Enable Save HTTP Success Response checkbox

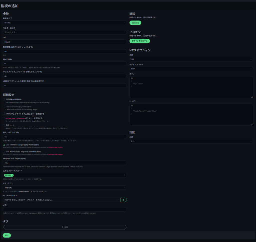click(x=4, y=152)
